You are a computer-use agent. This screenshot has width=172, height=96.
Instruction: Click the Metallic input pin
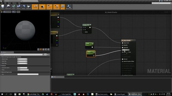pyautogui.click(x=123, y=45)
